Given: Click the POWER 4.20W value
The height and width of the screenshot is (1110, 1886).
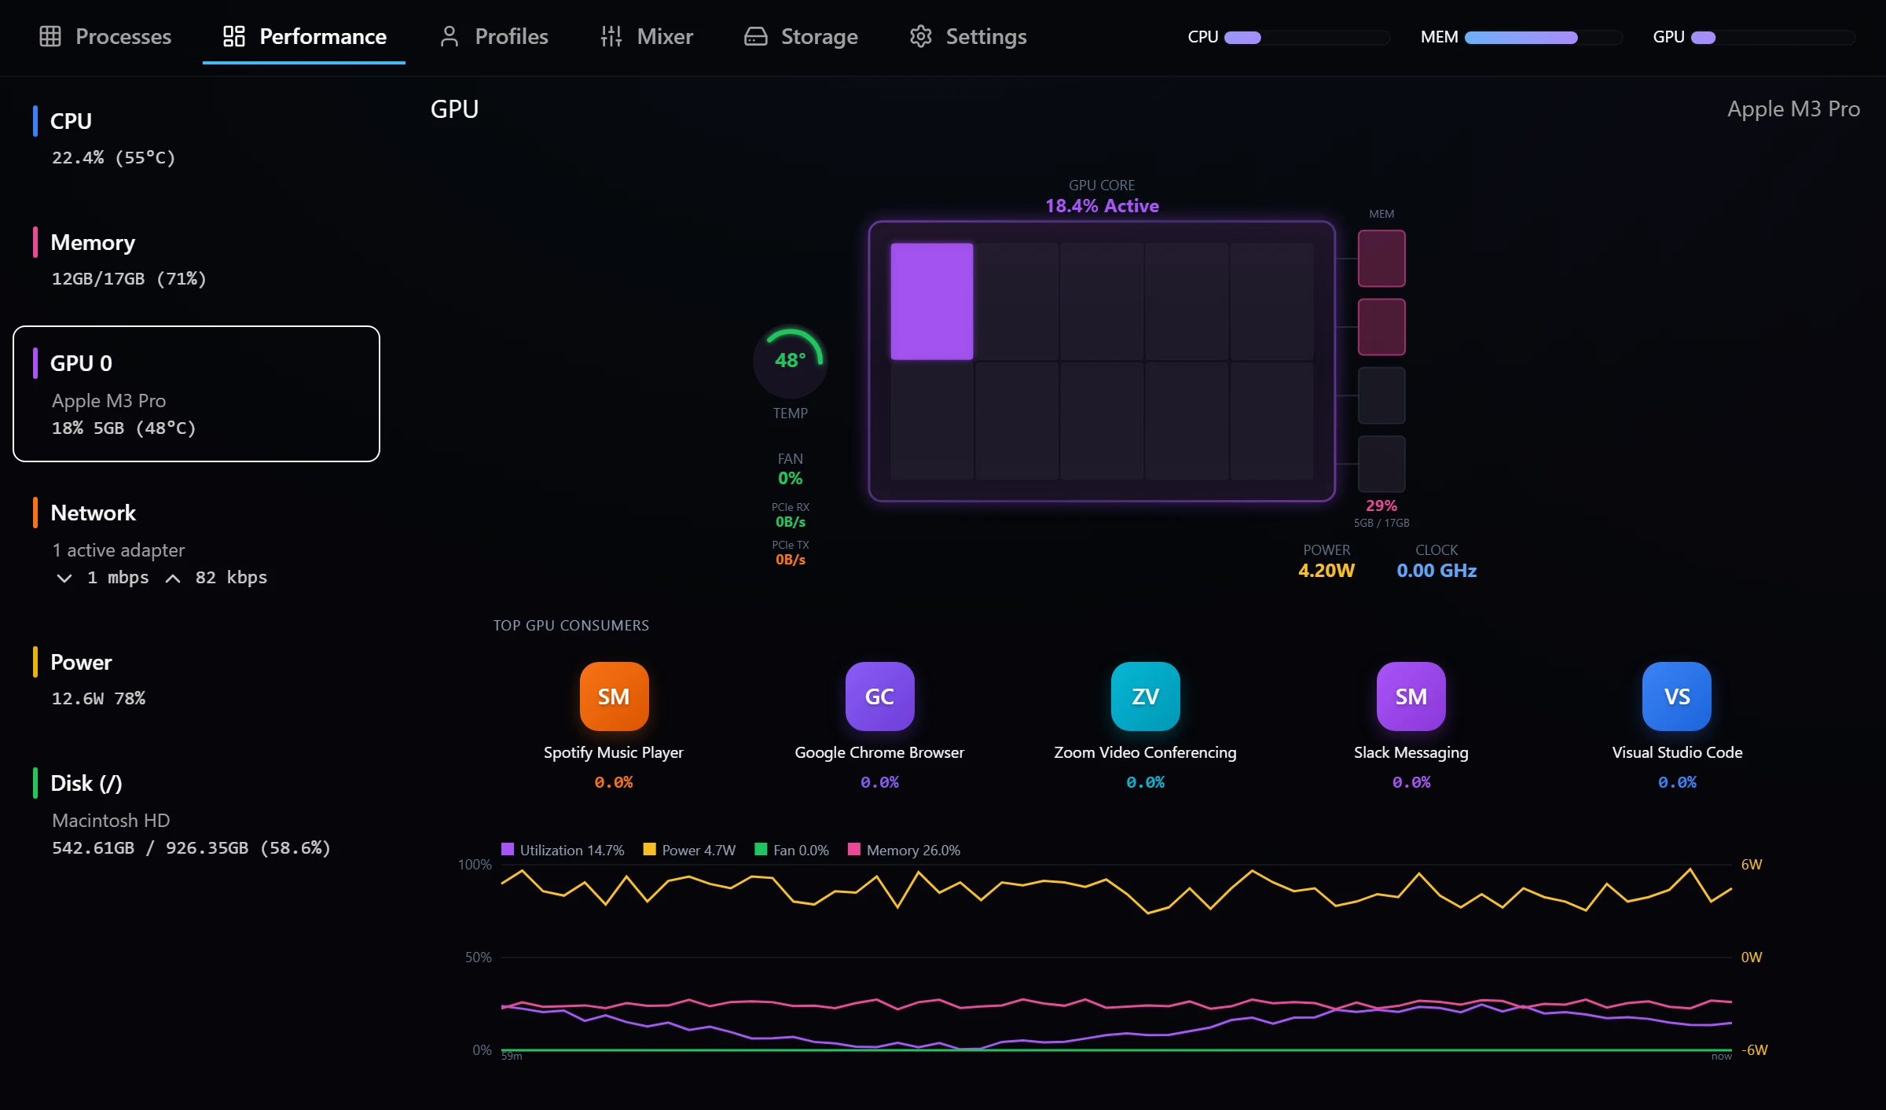Looking at the screenshot, I should pos(1326,571).
